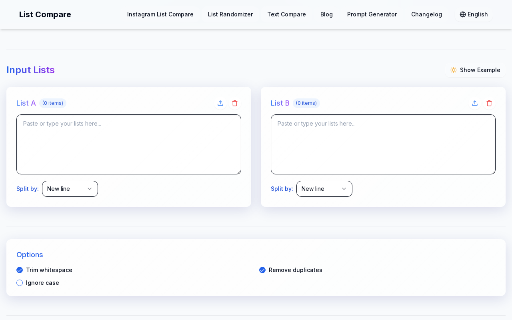Focus the List A text area
Image resolution: width=512 pixels, height=320 pixels.
coord(129,144)
